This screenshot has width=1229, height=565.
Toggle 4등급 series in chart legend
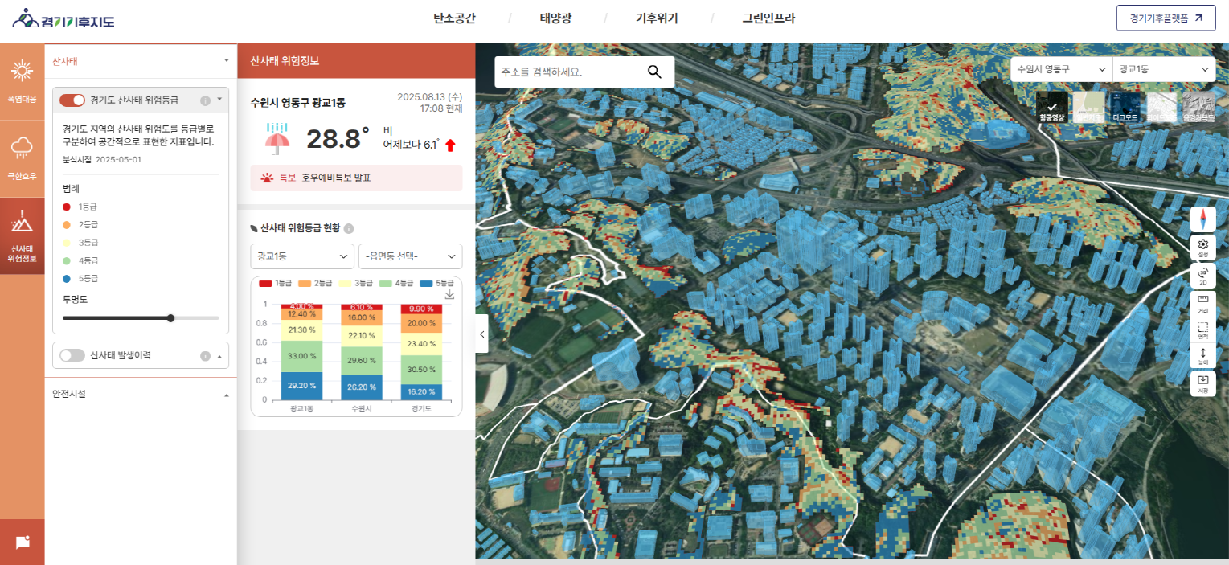click(x=395, y=283)
